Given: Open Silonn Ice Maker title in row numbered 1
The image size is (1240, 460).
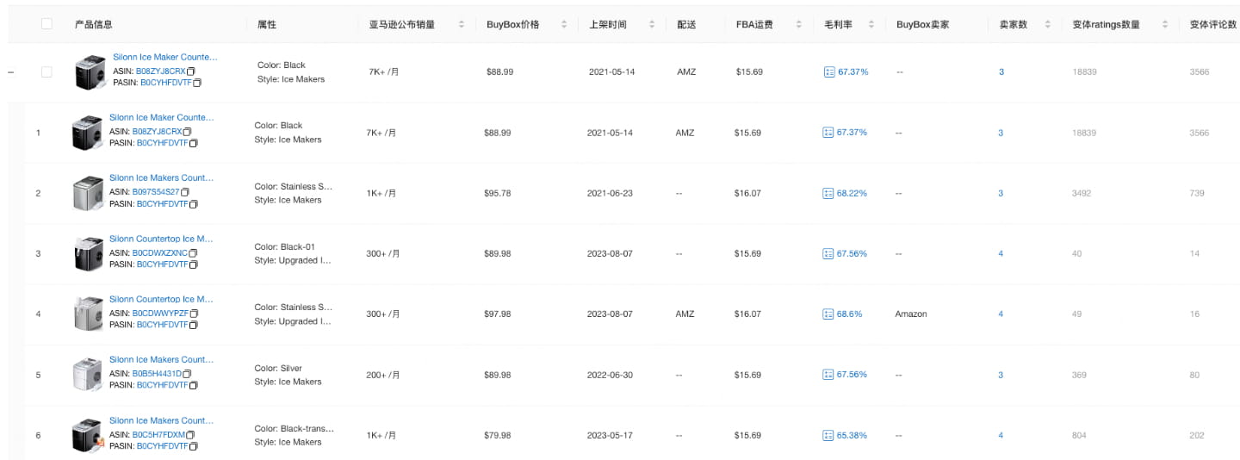Looking at the screenshot, I should tap(162, 117).
